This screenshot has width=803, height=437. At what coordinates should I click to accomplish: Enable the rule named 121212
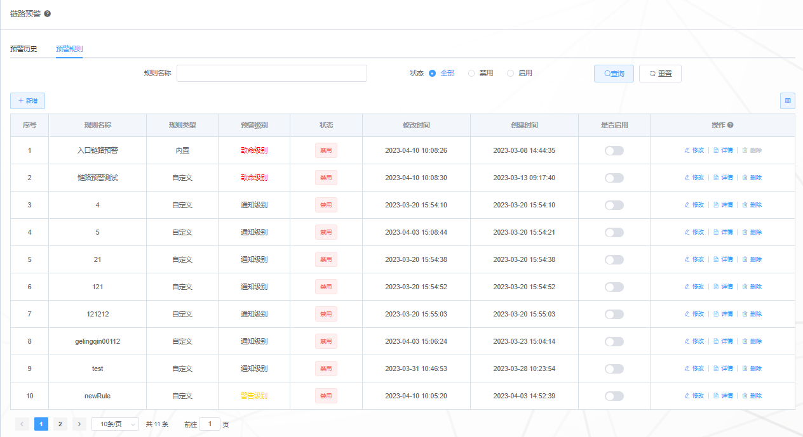point(614,314)
